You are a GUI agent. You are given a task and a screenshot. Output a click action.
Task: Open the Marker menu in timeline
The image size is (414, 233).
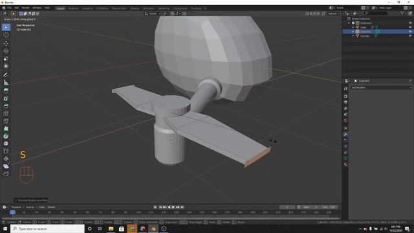tap(52, 207)
